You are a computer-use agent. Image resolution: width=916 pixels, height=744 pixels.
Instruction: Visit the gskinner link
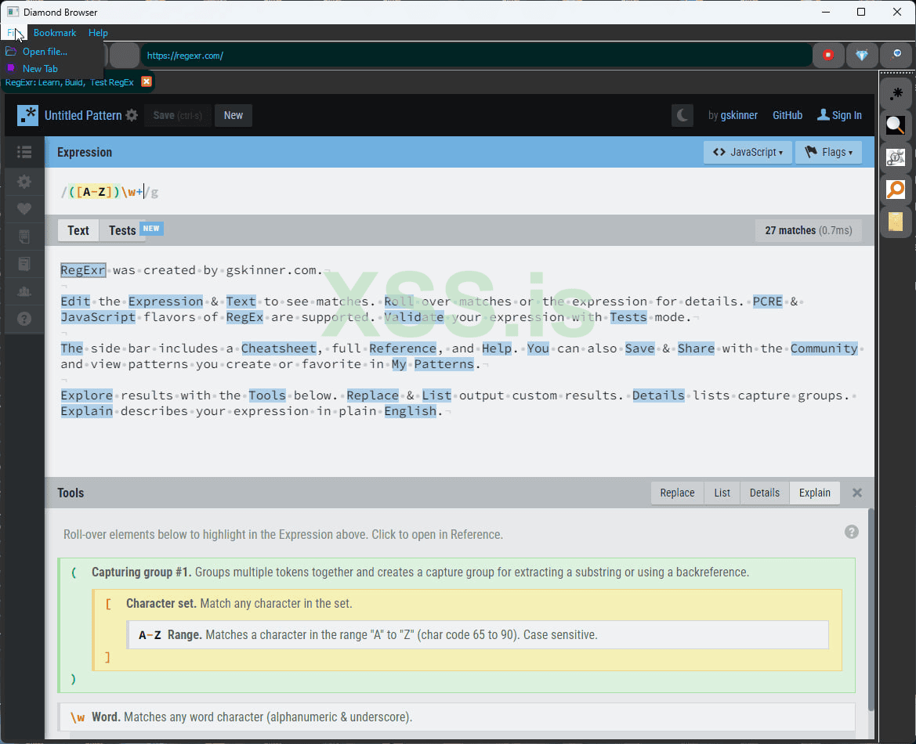point(738,116)
